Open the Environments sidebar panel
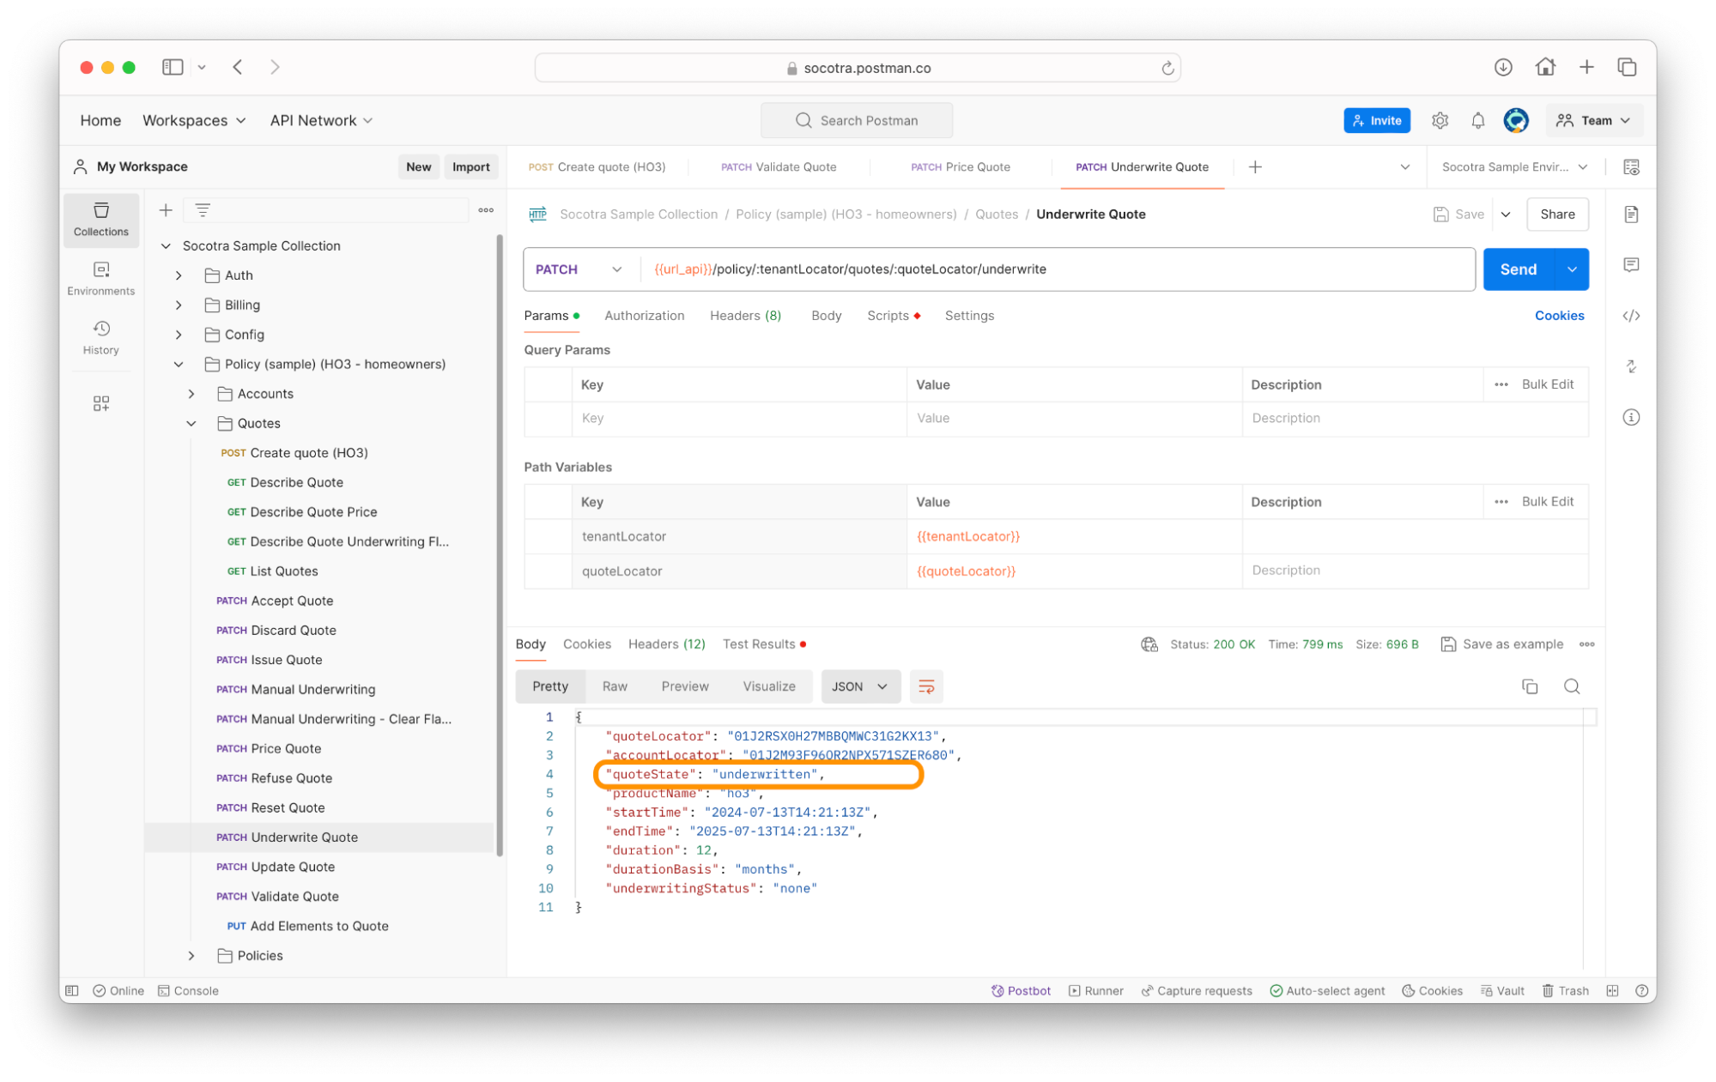The height and width of the screenshot is (1082, 1716). tap(100, 278)
